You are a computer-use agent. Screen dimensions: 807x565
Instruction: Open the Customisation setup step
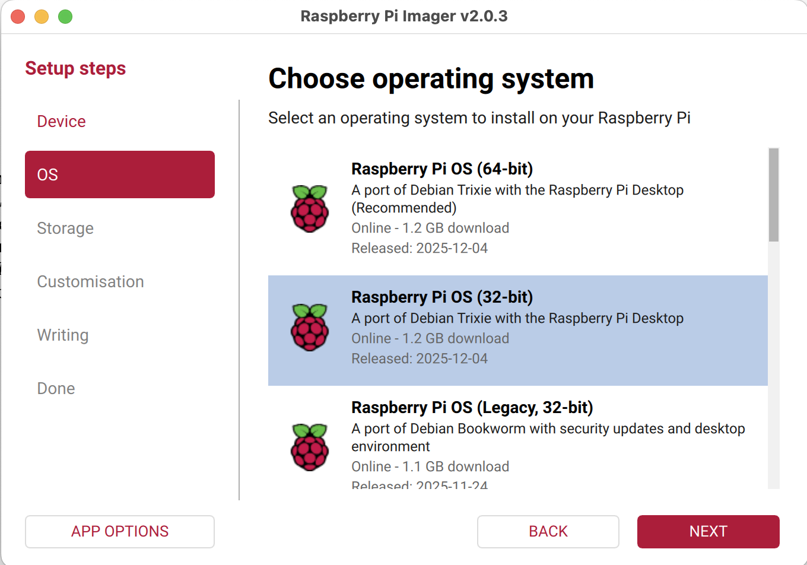(x=90, y=282)
